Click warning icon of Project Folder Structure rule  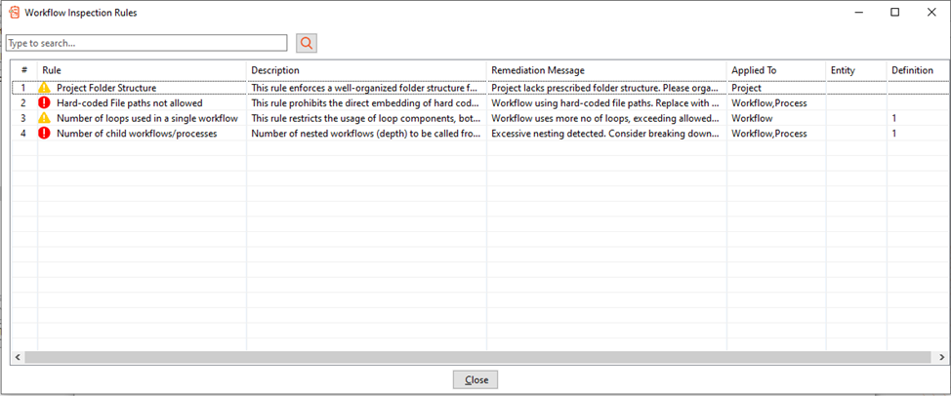[x=44, y=88]
